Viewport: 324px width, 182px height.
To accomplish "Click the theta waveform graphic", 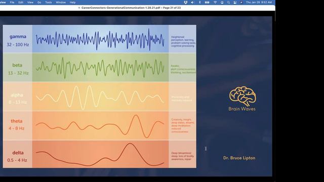I will point(100,126).
